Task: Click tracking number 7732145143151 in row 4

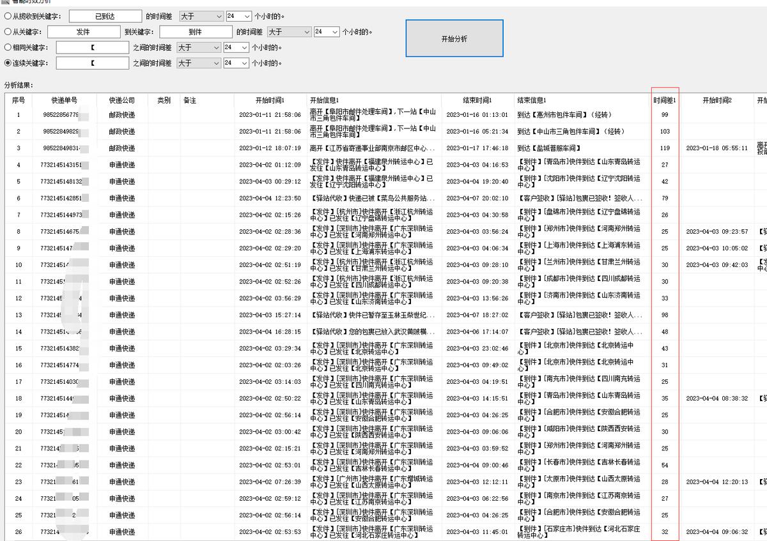Action: [x=65, y=165]
